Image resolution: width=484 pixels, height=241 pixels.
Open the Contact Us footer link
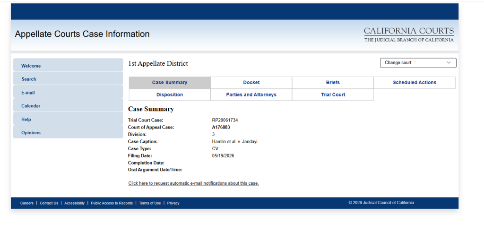pyautogui.click(x=49, y=203)
